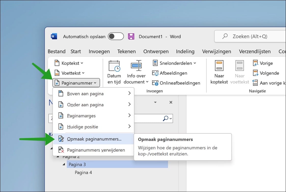Save Document1 using the floppy disk icon

pos(131,37)
